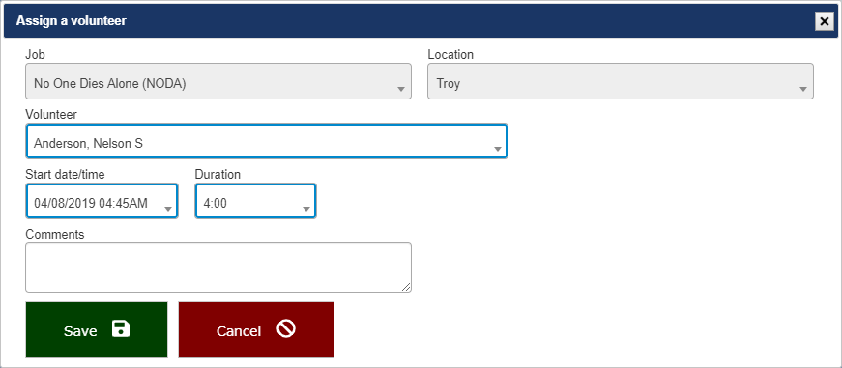Image resolution: width=842 pixels, height=368 pixels.
Task: Click the Duration dropdown arrow
Action: (306, 210)
